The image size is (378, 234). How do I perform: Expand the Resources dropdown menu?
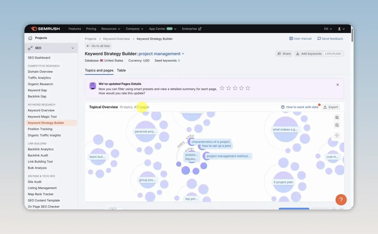point(111,29)
